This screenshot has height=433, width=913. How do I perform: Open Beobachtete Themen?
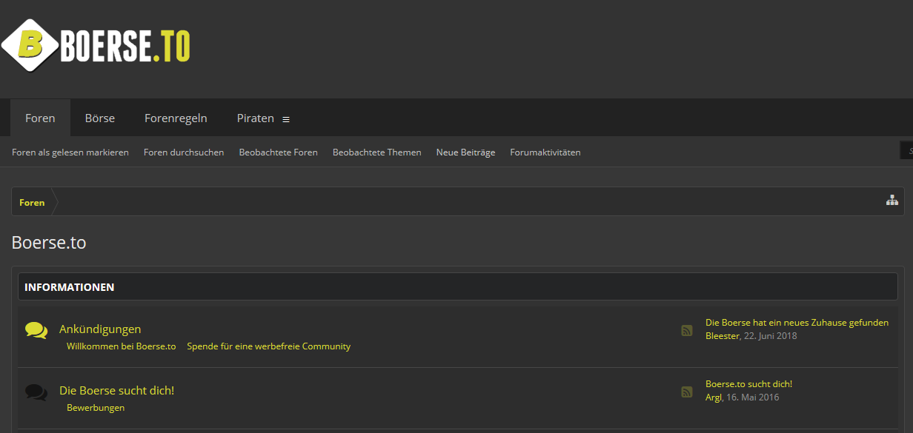[x=376, y=152]
